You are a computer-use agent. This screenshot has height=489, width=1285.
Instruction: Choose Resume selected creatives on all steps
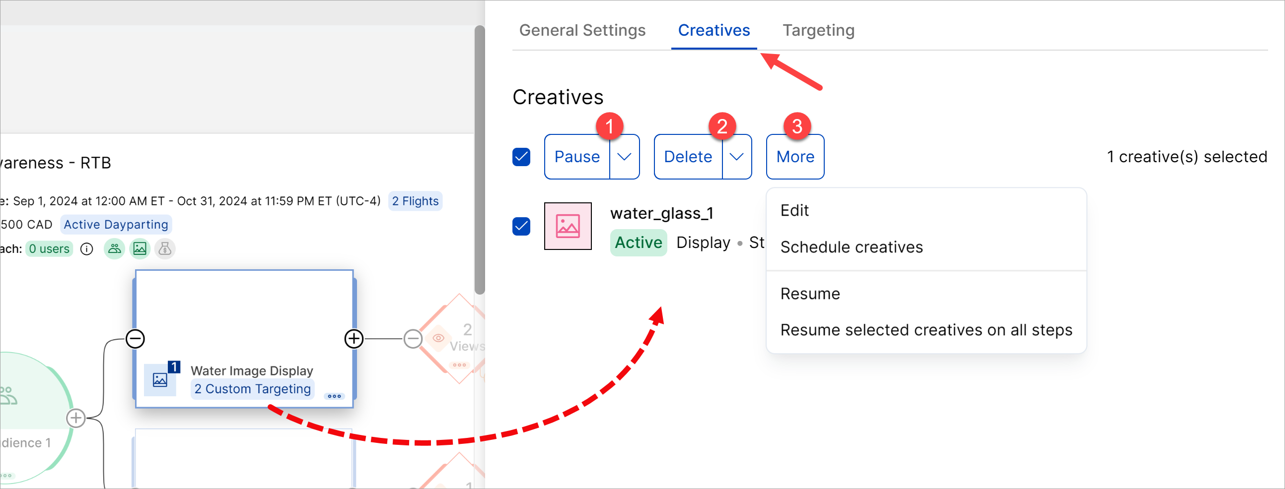tap(926, 330)
